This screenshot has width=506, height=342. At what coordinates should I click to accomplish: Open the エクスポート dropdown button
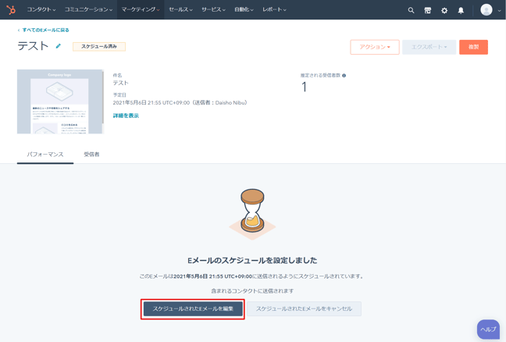[x=429, y=47]
